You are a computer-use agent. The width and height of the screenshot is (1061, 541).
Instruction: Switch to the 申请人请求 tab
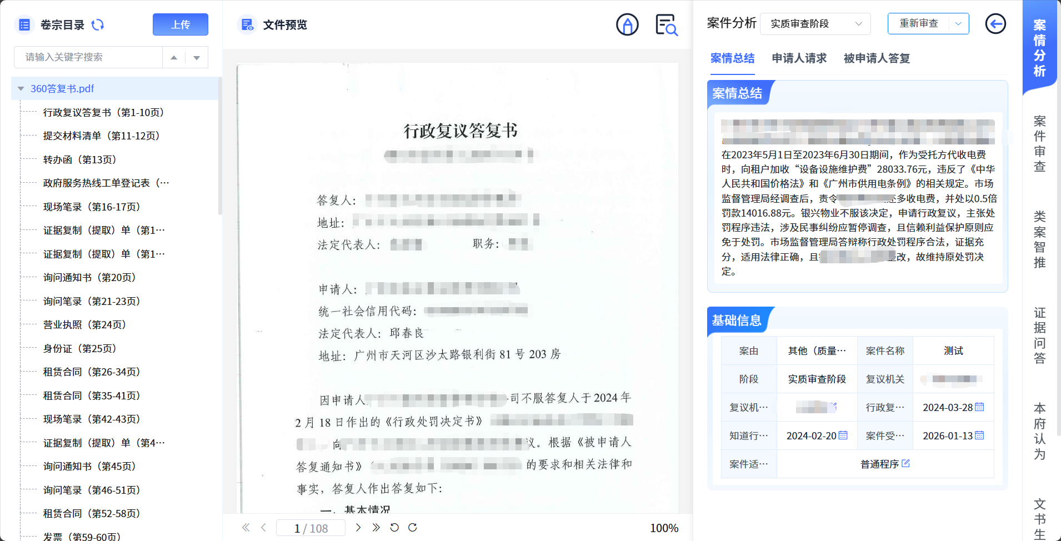point(799,58)
